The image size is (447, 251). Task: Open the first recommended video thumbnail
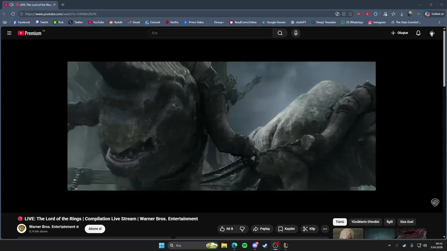coord(348,234)
